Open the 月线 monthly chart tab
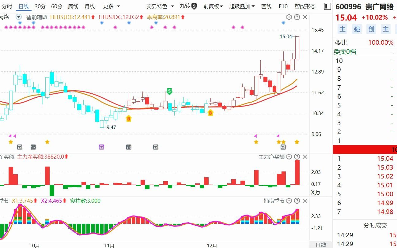This screenshot has height=248, width=397. (89, 6)
